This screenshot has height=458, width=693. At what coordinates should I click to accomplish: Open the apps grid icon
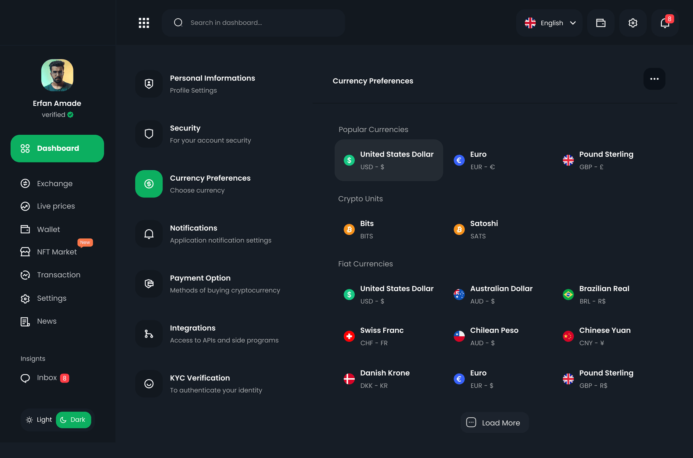point(144,23)
